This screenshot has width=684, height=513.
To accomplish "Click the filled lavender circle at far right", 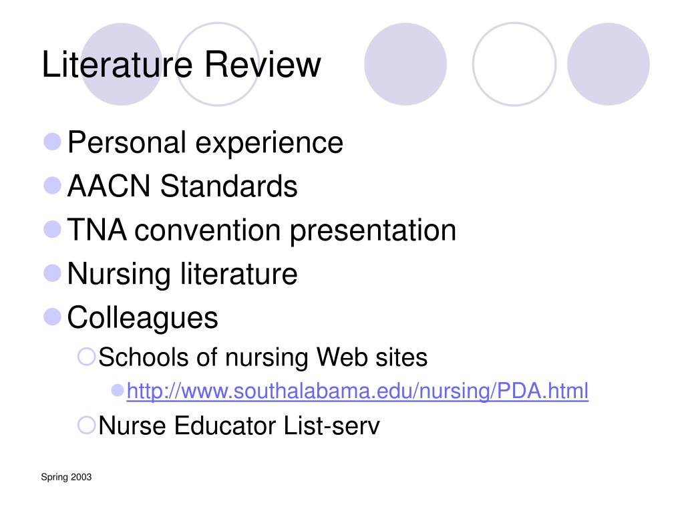I will pyautogui.click(x=608, y=64).
